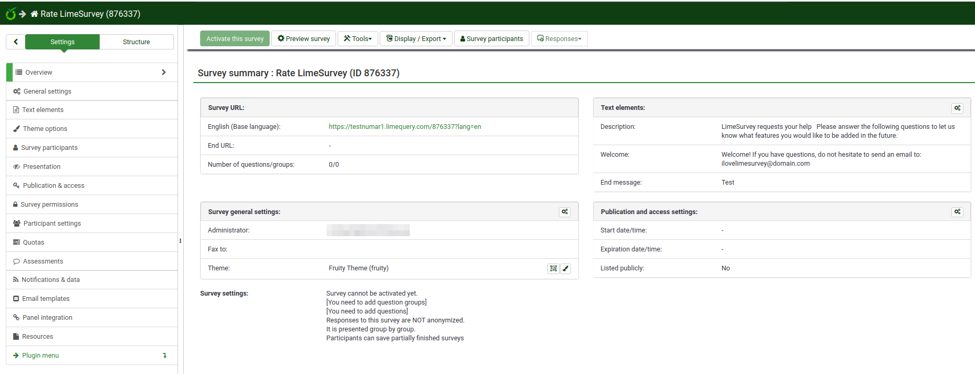Collapse sidebar with the back chevron button
The width and height of the screenshot is (975, 374).
16,42
